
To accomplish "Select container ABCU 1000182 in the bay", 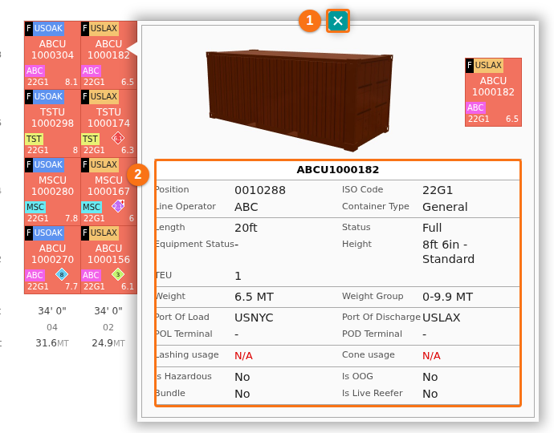I will pos(109,55).
